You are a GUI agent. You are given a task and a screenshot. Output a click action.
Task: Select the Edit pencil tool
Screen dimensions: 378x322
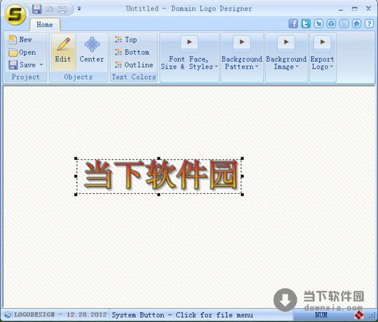[63, 52]
